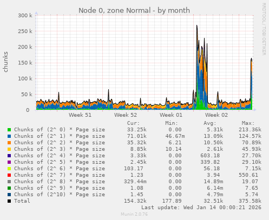
Task: Click the navy swatch for 2^10 chunks
Action: tap(9, 195)
